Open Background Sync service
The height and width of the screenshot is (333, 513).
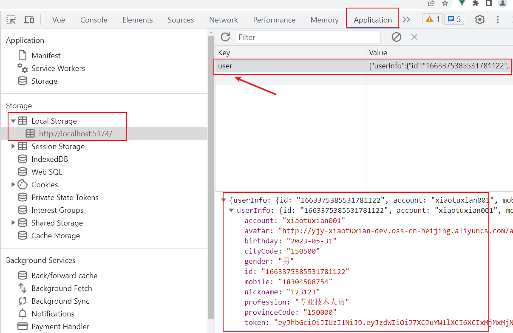pyautogui.click(x=60, y=301)
